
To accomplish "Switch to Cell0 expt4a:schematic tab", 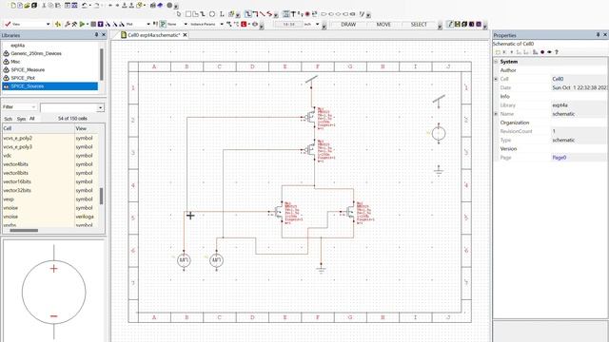I will [153, 35].
